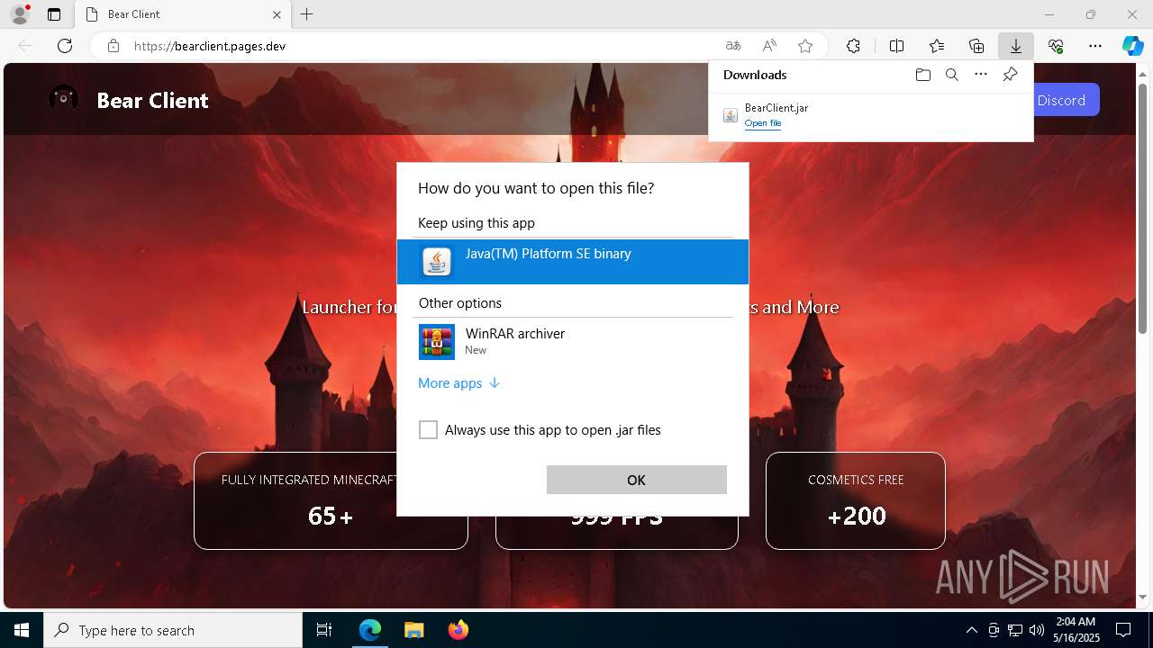Image resolution: width=1153 pixels, height=648 pixels.
Task: Check Always use this app for .jar
Action: 429,430
